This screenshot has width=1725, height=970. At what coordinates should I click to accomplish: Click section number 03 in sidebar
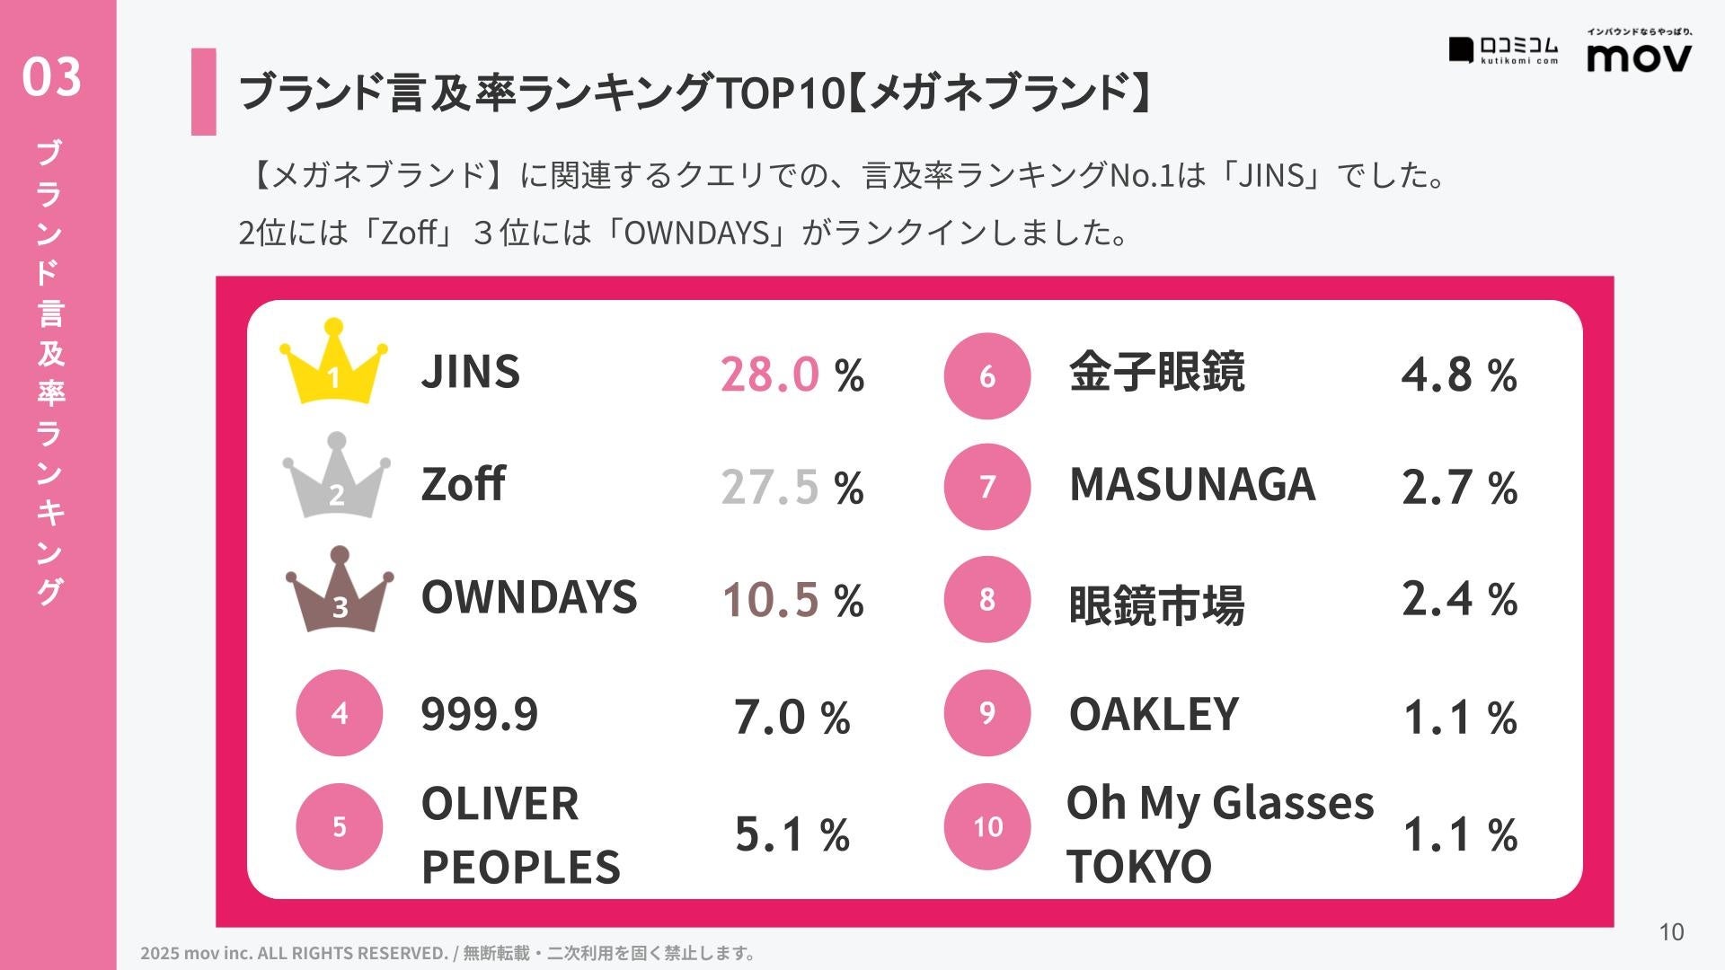[x=52, y=76]
